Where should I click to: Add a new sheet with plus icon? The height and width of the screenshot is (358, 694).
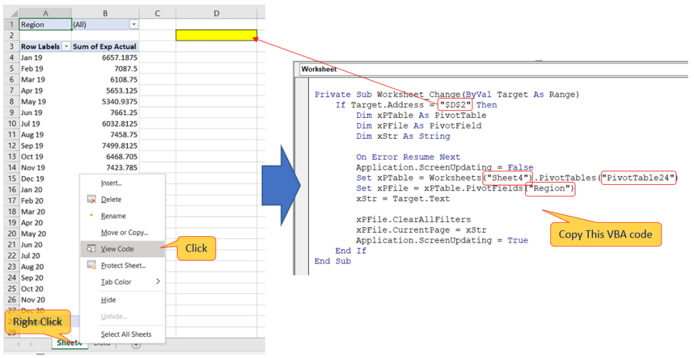(136, 344)
